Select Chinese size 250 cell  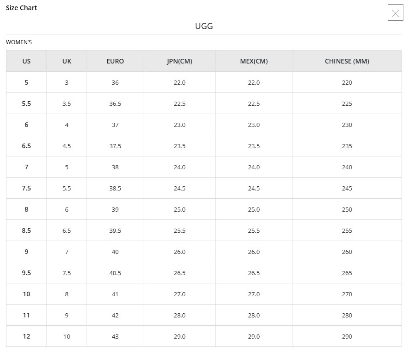tap(347, 209)
